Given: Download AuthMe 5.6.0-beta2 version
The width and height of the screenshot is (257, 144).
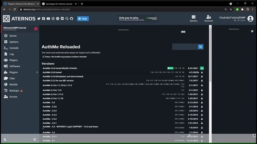Looking at the screenshot, I should tap(202, 72).
